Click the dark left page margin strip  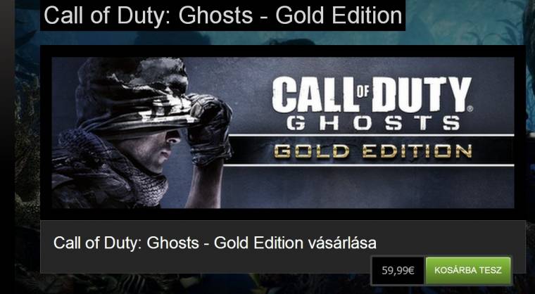(x=7, y=147)
